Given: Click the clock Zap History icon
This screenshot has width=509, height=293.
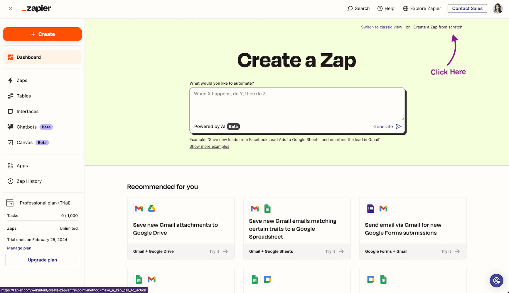Looking at the screenshot, I should pyautogui.click(x=11, y=181).
